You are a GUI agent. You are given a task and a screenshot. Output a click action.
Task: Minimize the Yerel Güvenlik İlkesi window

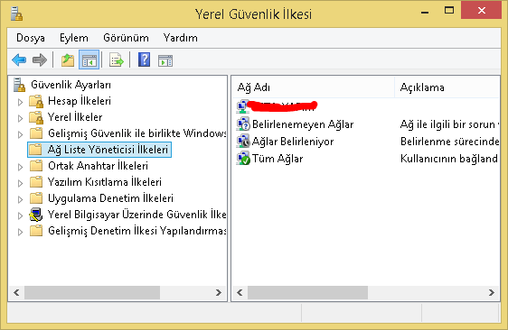pyautogui.click(x=425, y=12)
